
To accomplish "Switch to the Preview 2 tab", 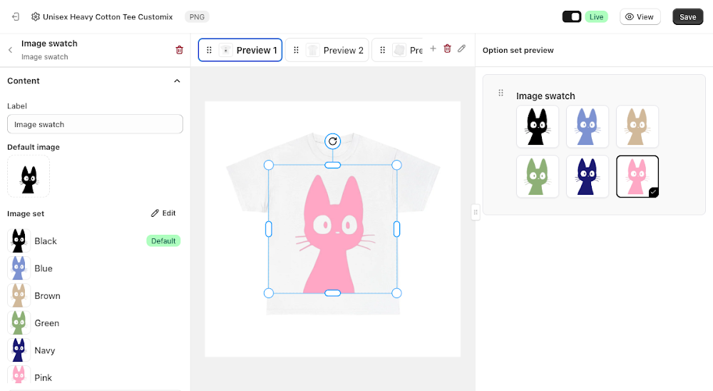I will click(x=327, y=50).
